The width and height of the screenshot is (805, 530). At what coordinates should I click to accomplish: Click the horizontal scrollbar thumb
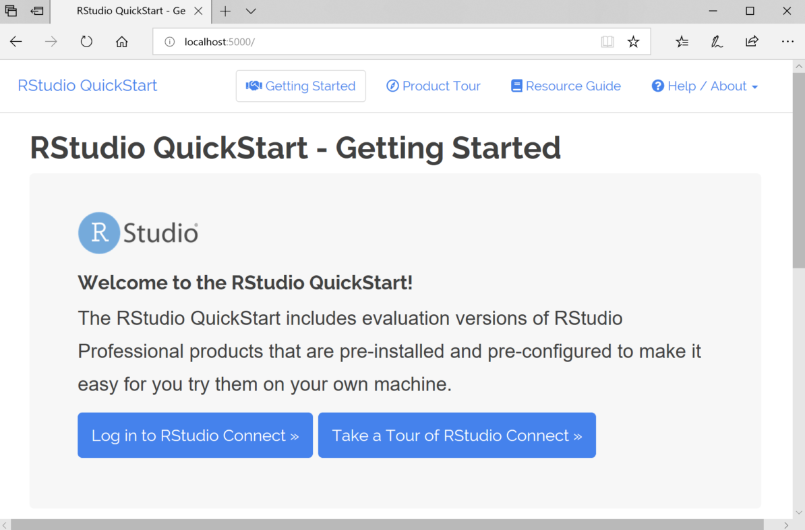click(387, 525)
